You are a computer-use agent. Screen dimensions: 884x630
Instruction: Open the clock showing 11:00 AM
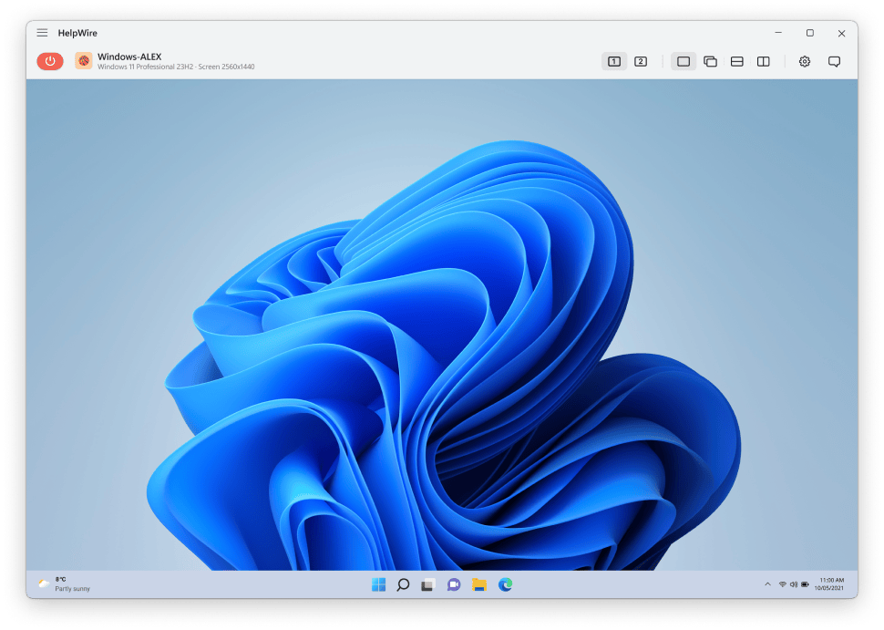pyautogui.click(x=828, y=584)
